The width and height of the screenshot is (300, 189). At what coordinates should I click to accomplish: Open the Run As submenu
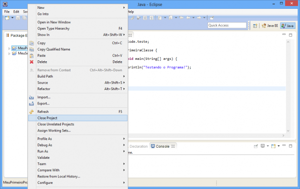[78, 151]
